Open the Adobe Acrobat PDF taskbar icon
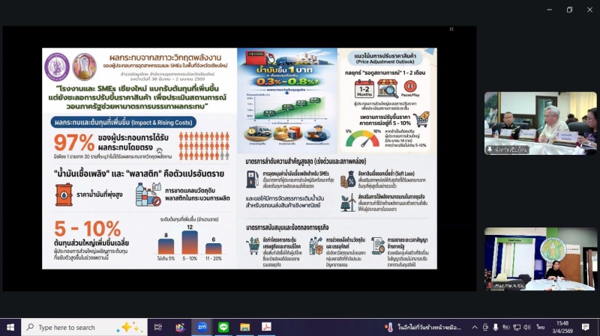 point(266,327)
